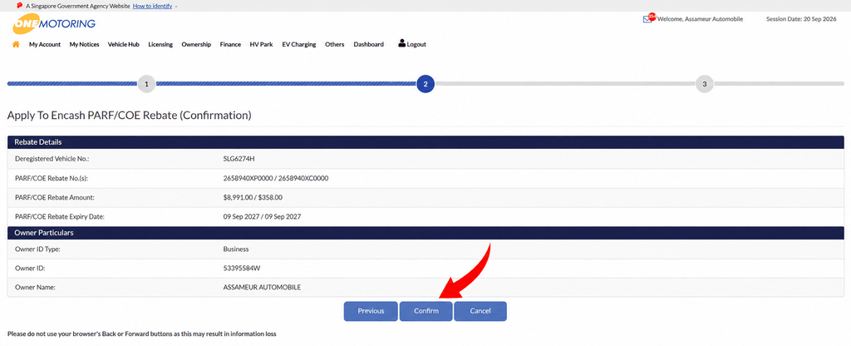Image resolution: width=851 pixels, height=346 pixels.
Task: Open the How to identify link
Action: pos(153,6)
